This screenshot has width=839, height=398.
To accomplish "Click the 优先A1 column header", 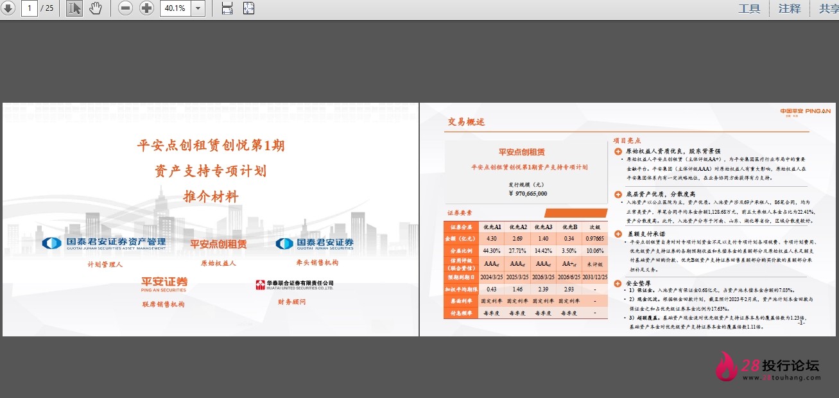I will [x=492, y=227].
